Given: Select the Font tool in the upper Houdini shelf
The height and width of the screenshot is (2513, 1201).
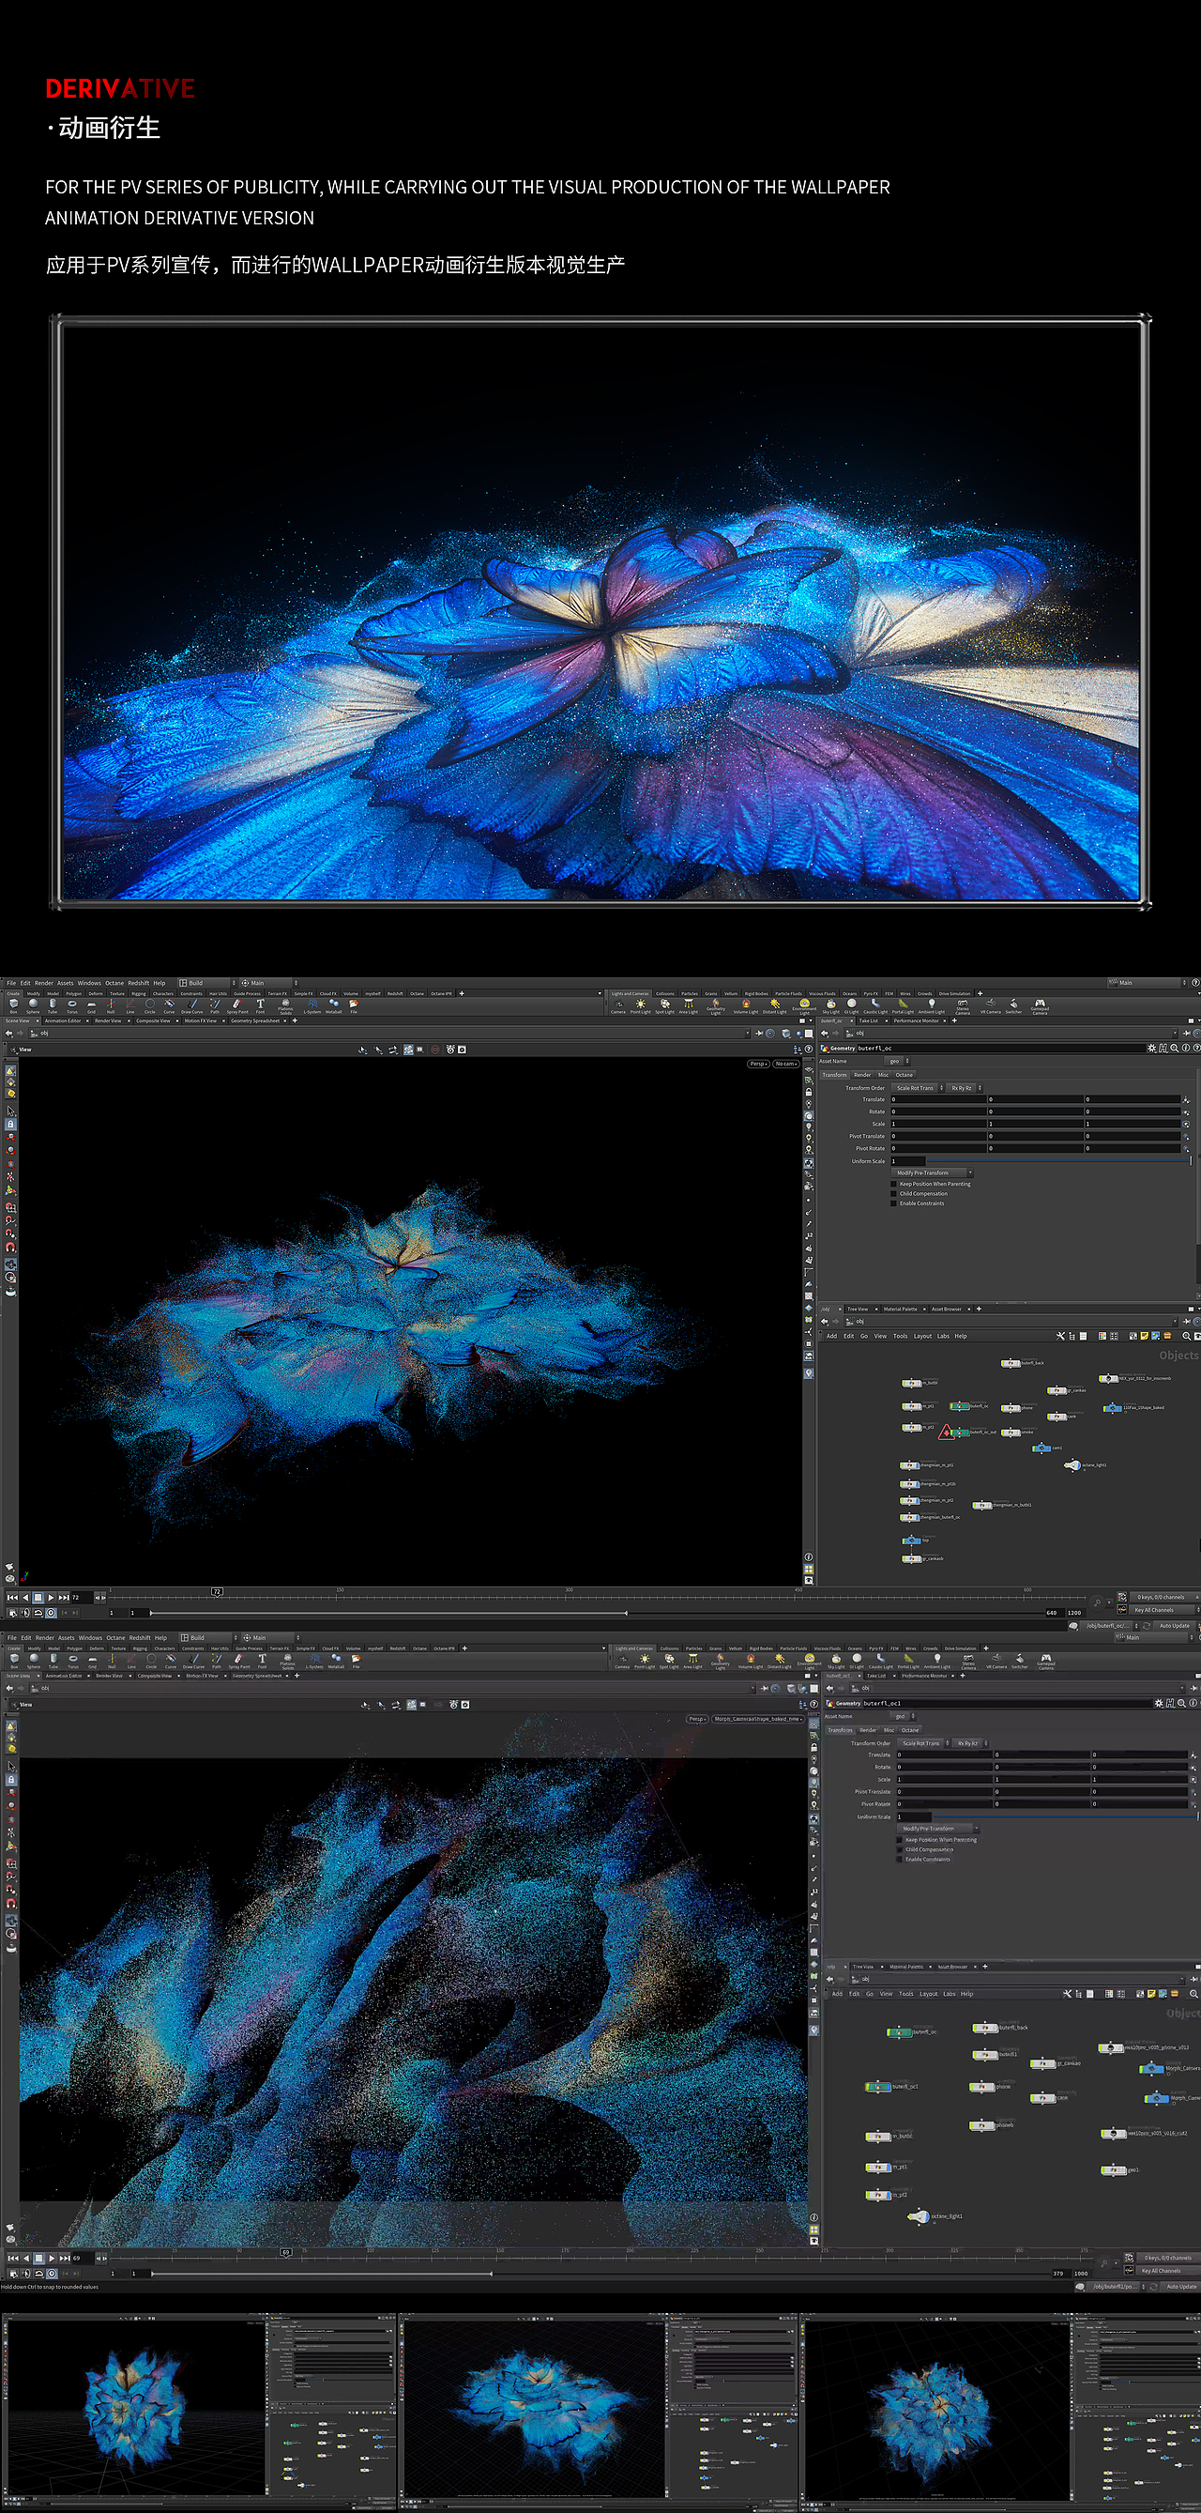Looking at the screenshot, I should [260, 1004].
